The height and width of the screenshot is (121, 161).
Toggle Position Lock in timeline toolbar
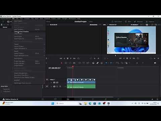[x=102, y=63]
